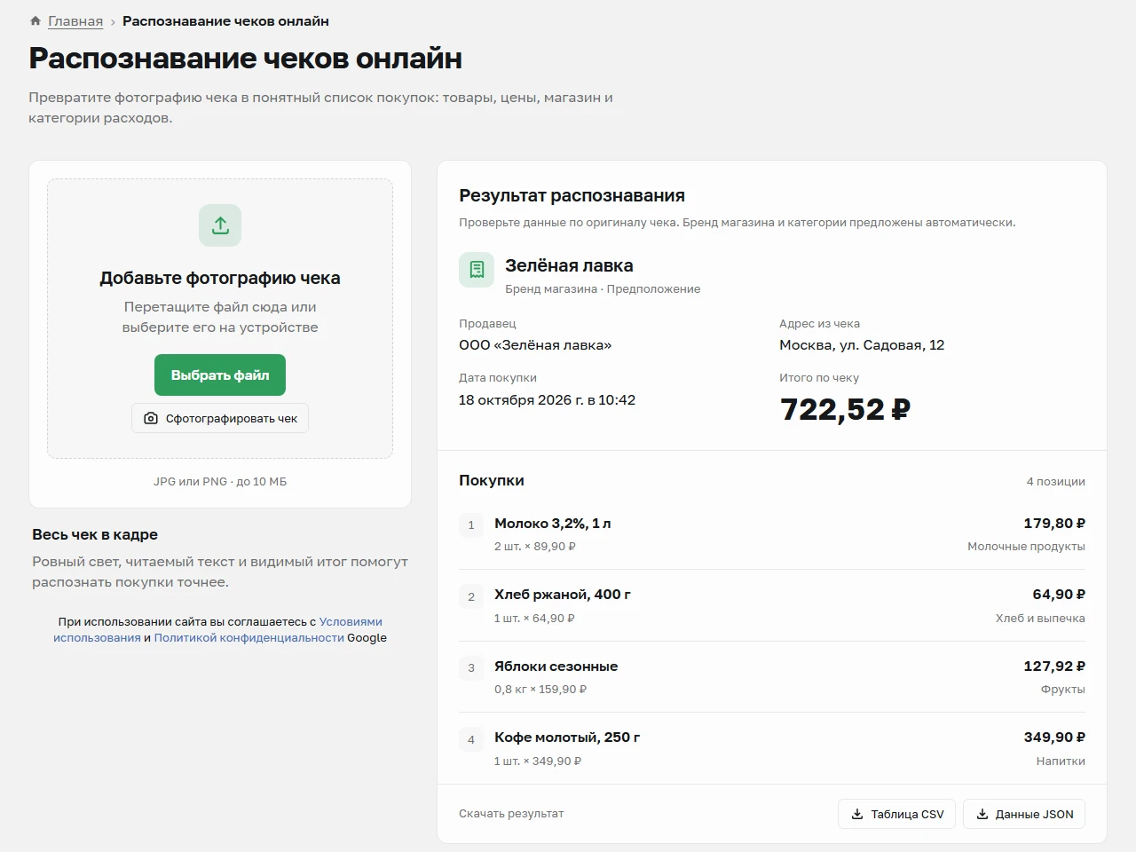Select the Сфотографировать чек button
Screen dimensions: 1136x852
[220, 418]
